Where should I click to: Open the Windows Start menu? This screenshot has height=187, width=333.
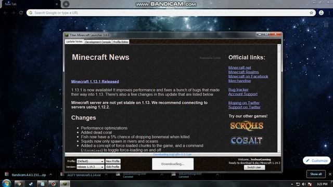pos(7,183)
